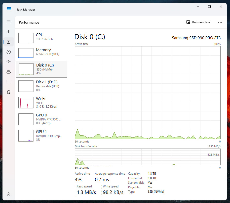Click the Run new task button
Viewport: 230px width, 203px height.
pyautogui.click(x=198, y=22)
